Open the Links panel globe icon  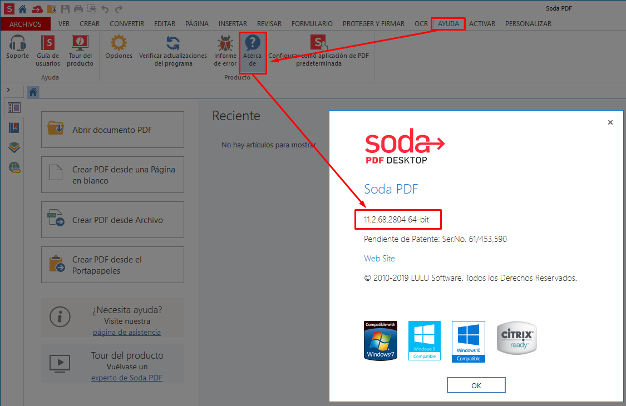[x=14, y=167]
